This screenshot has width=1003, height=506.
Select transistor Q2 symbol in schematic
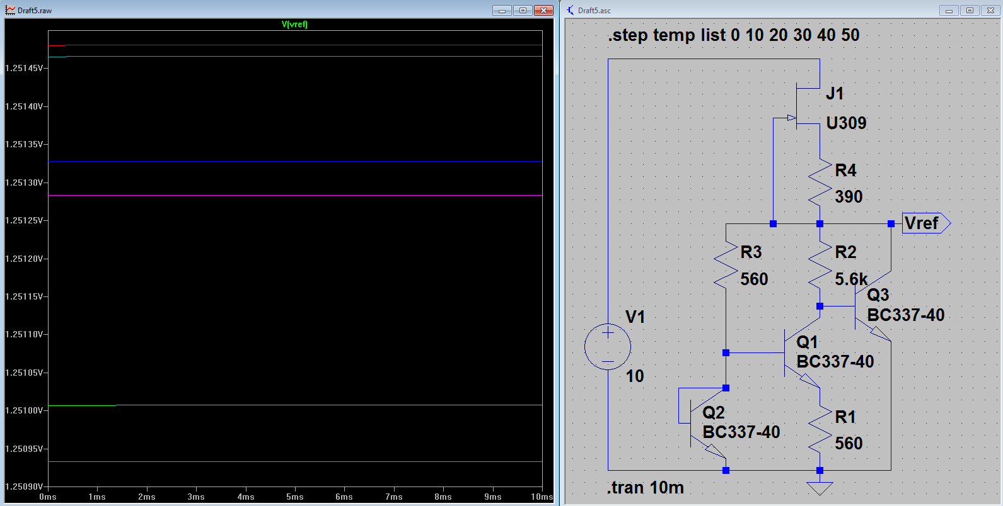(709, 424)
